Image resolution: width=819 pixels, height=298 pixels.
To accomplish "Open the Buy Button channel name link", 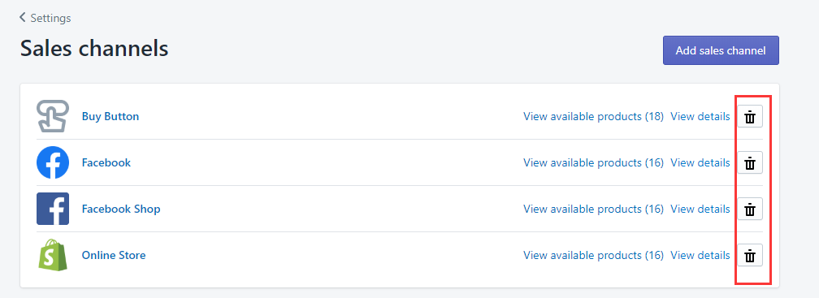I will 110,116.
